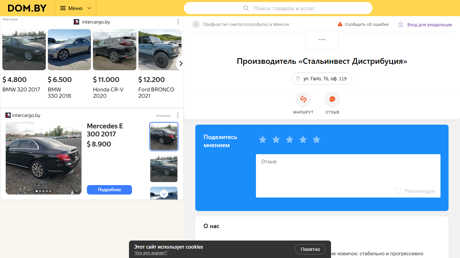Click the map pin icon
Viewport: 460px width, 258px height.
(x=298, y=79)
